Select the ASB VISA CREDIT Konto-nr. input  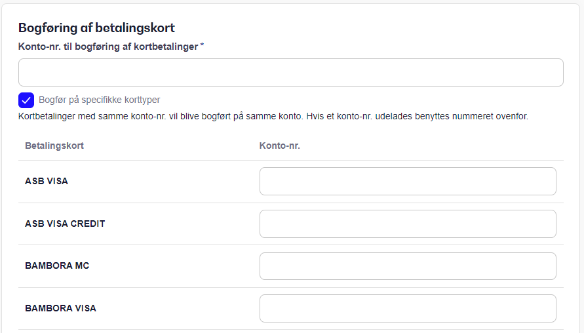(408, 224)
